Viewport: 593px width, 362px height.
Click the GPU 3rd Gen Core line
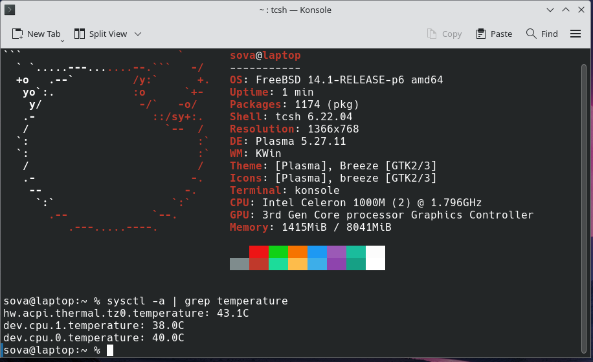coord(381,215)
